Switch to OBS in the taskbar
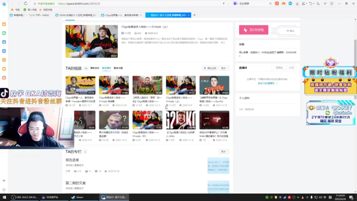Image resolution: width=357 pixels, height=201 pixels. click(24, 197)
